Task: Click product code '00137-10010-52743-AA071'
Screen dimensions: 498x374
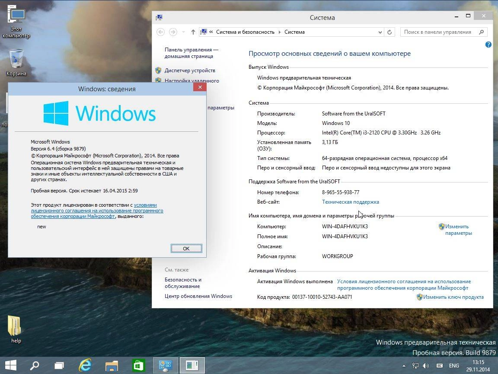Action: [322, 297]
